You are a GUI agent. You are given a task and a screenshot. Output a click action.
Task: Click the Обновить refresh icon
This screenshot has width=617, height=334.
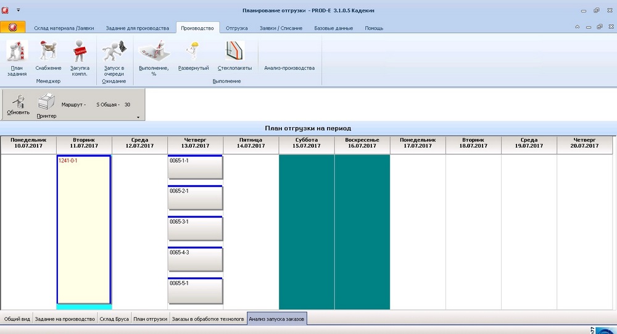click(x=18, y=103)
